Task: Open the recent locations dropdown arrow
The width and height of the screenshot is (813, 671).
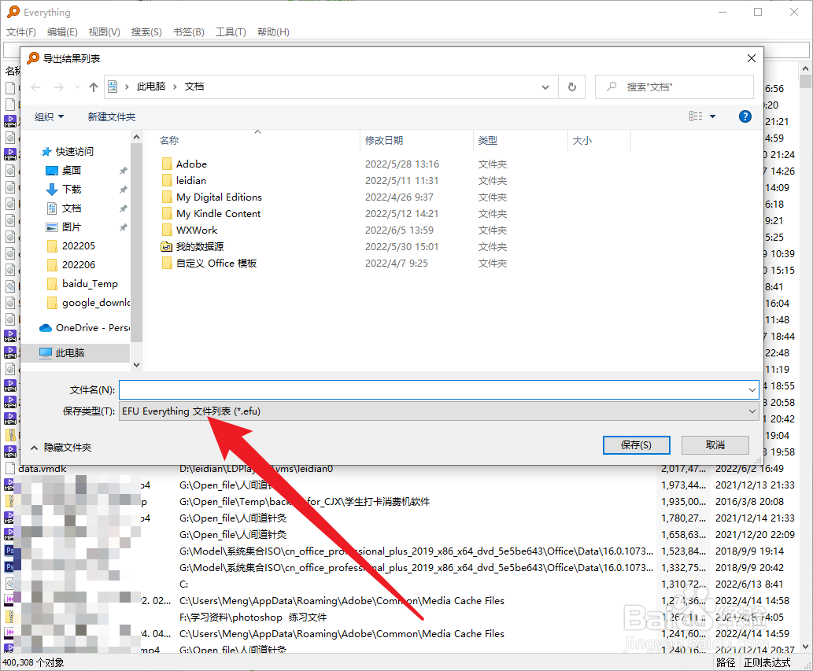Action: 77,87
